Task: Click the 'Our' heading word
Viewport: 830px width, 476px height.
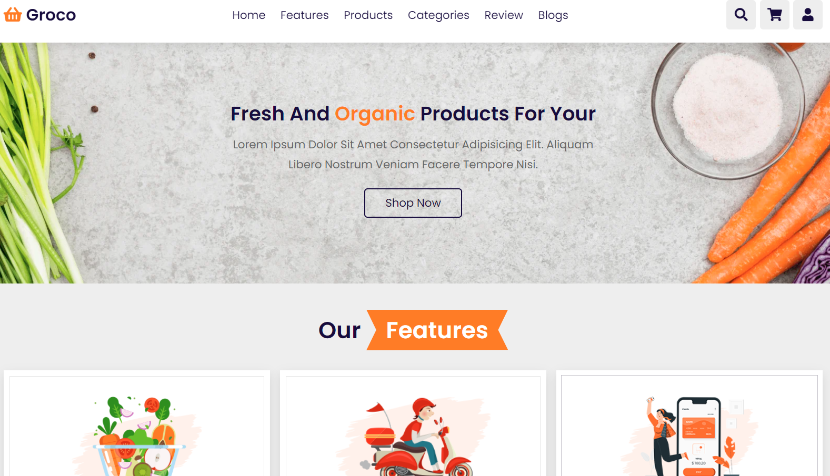Action: (339, 330)
